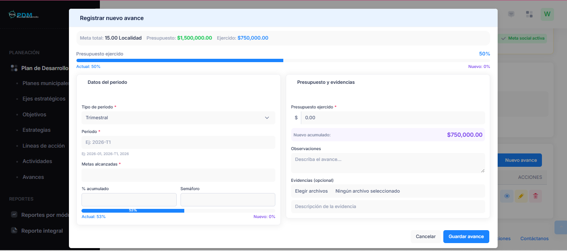Click the Observaciones resize handle
Viewport: 567px width, 251px height.
483,170
